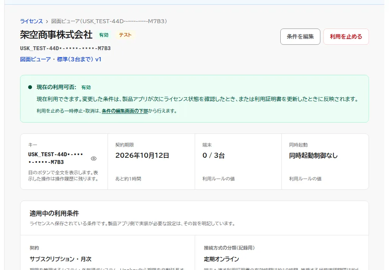Click 利用ルールの値 under 同時起動 card
Viewport: 389px width, 270px height.
point(305,179)
